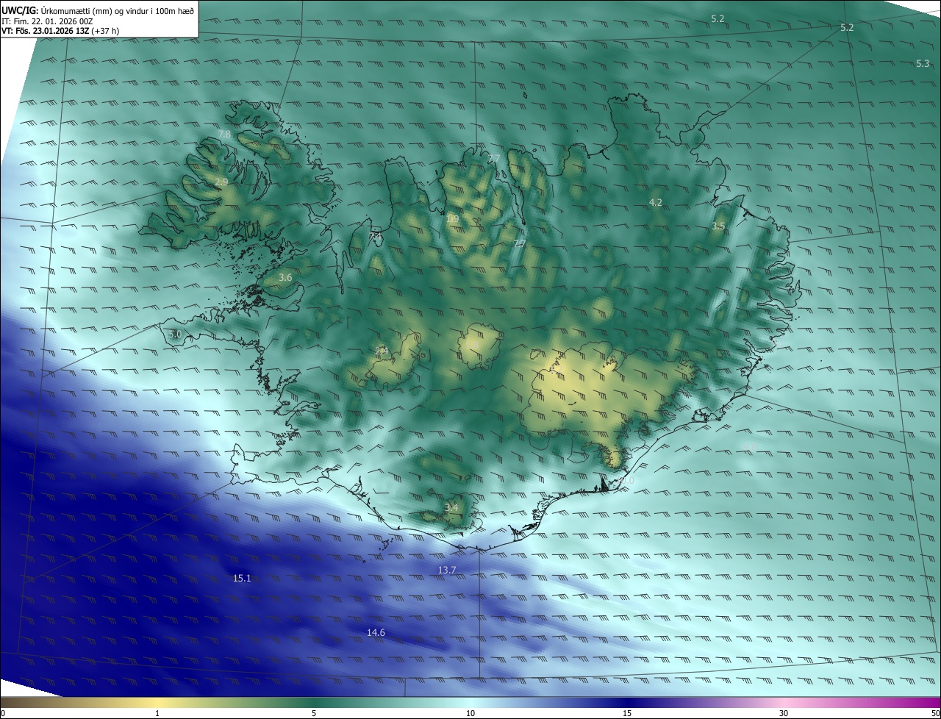Screen dimensions: 941x719
Task: Click the 5.0 value label
Action: click(x=174, y=335)
